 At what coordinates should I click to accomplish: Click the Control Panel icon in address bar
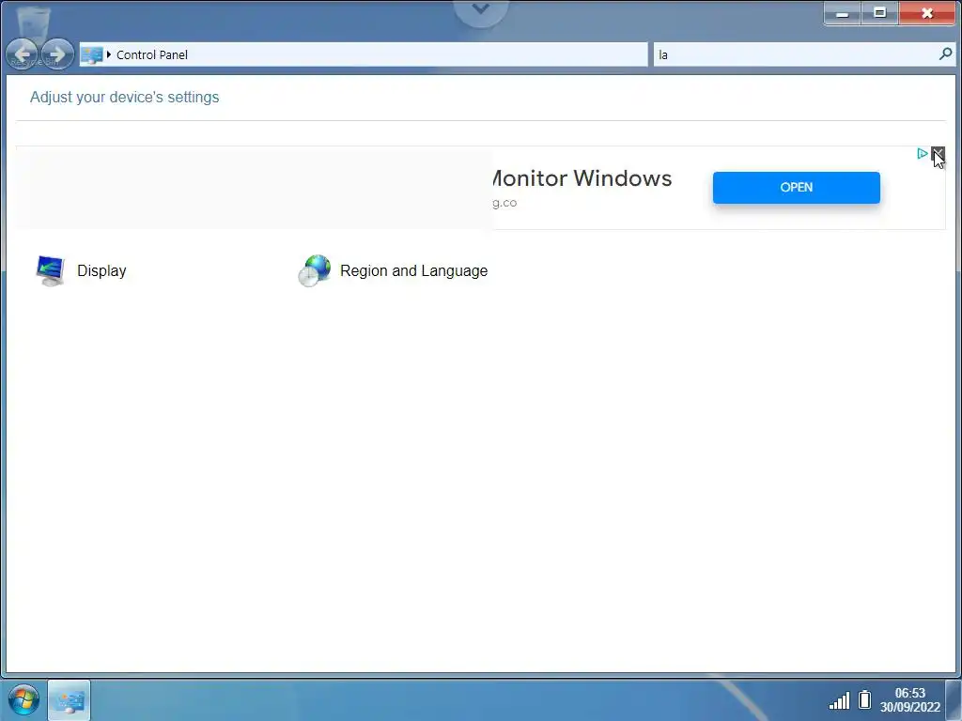(x=92, y=54)
